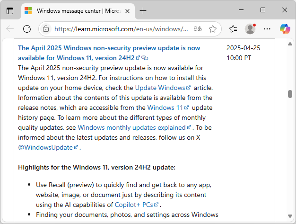Click the Highlights for Windows 11 heading
296x224 pixels.
(x=96, y=168)
